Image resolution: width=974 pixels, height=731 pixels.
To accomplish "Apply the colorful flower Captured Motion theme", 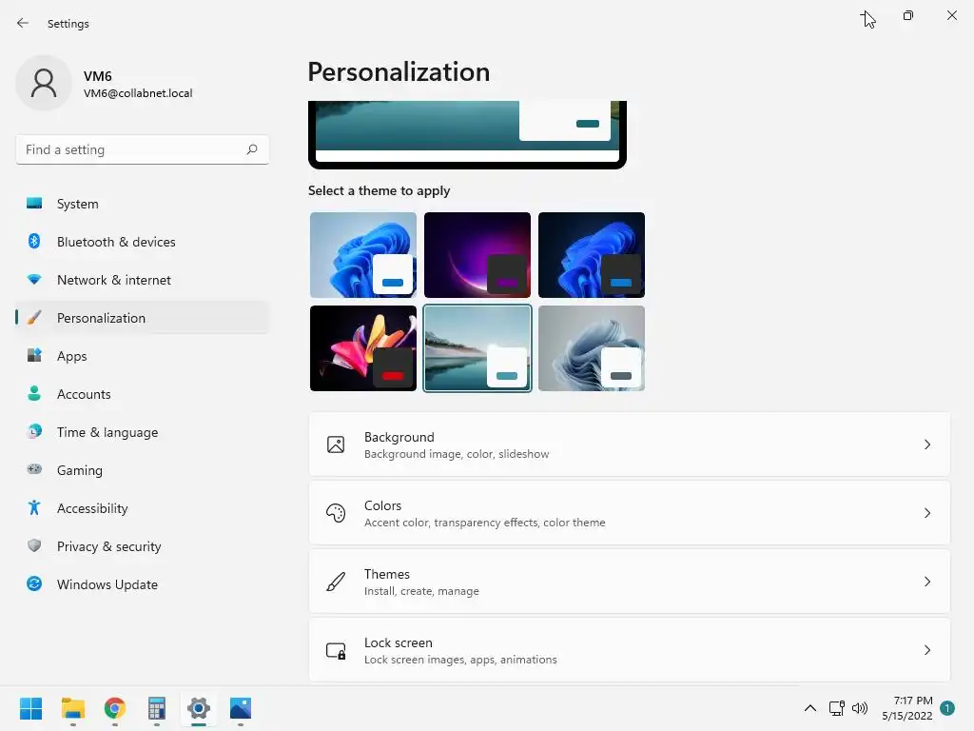I will tap(363, 348).
